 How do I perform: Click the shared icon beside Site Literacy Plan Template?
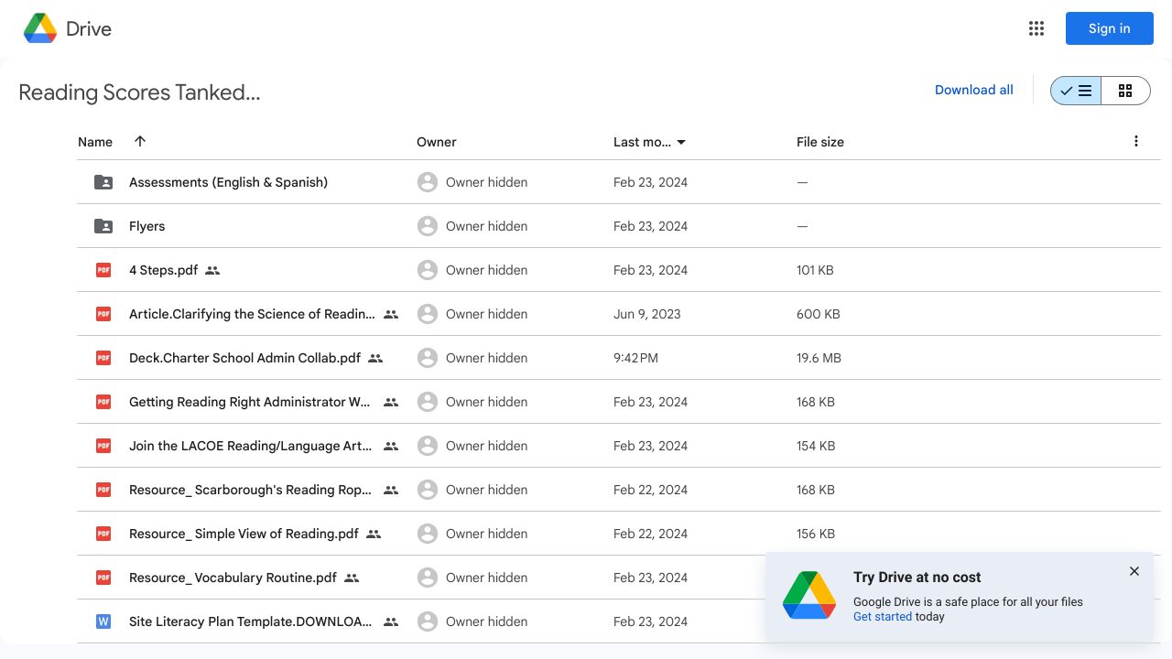(x=391, y=621)
